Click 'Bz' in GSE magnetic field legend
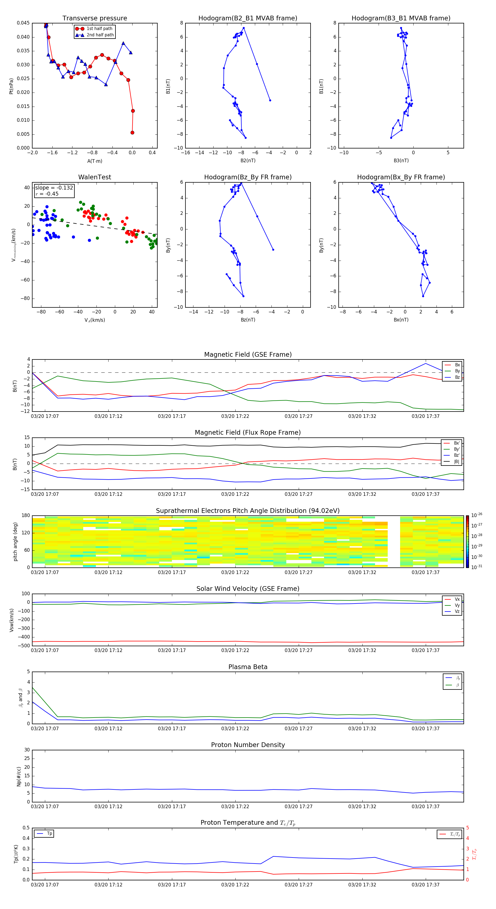 point(452,377)
